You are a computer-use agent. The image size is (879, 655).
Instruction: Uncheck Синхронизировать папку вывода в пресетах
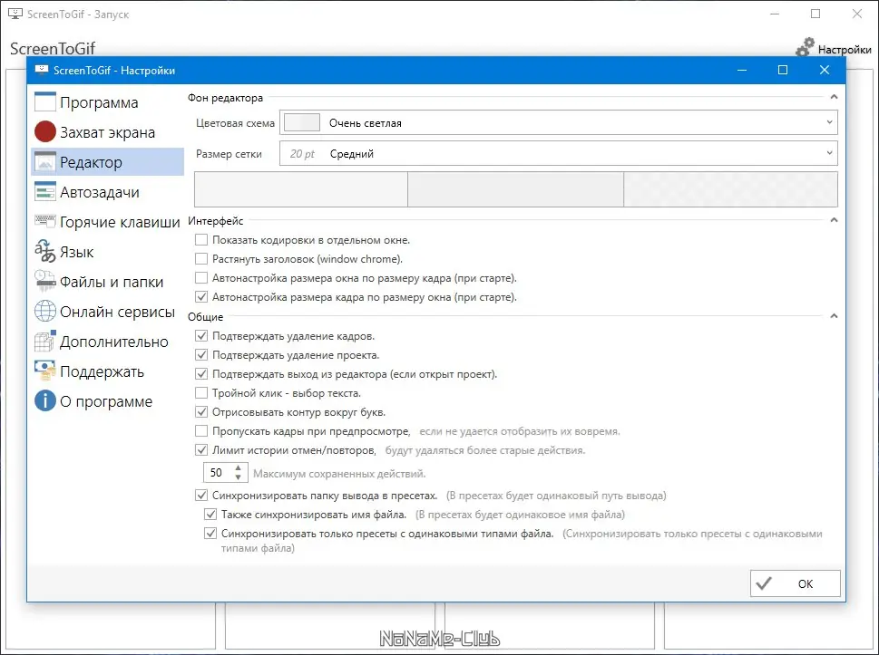[201, 495]
